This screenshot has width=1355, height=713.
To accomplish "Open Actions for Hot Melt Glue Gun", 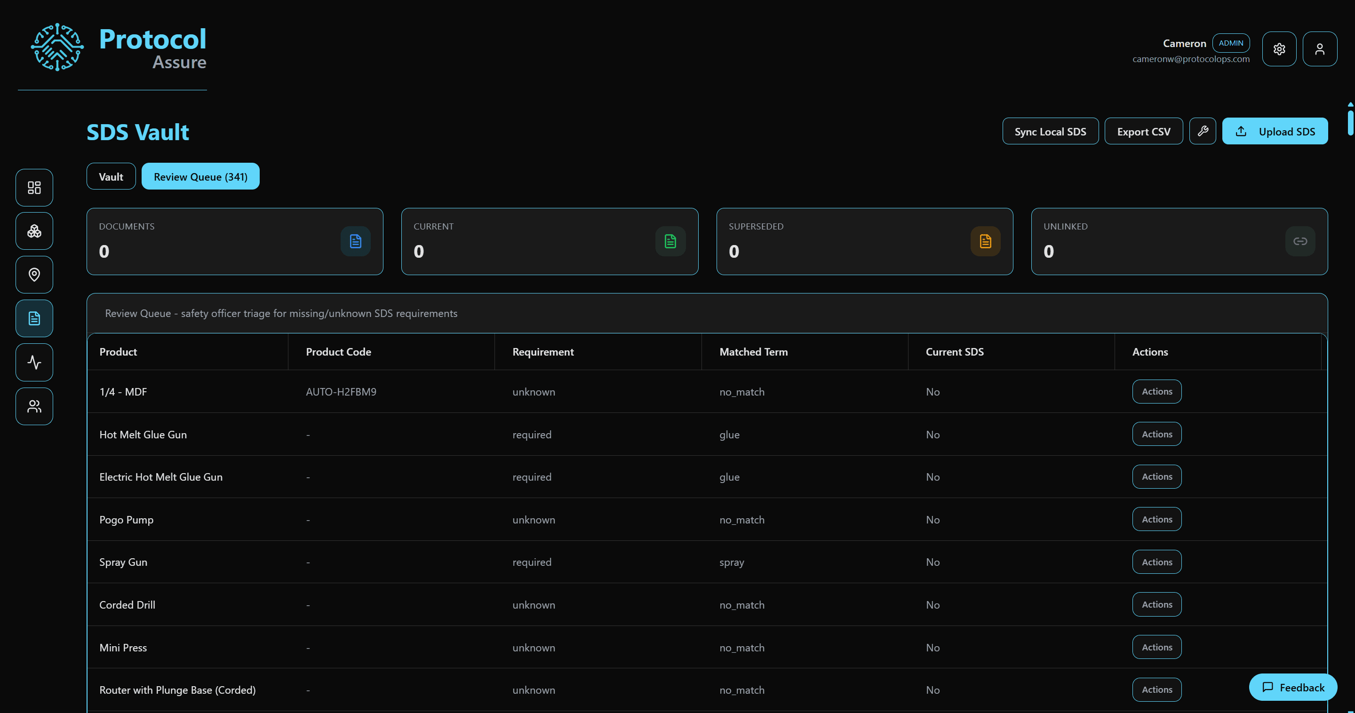I will [1156, 434].
